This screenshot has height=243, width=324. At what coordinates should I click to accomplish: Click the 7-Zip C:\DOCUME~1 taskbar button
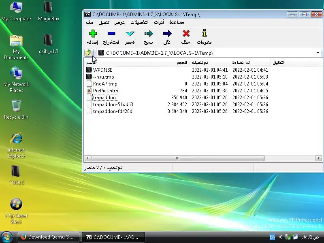(x=113, y=237)
